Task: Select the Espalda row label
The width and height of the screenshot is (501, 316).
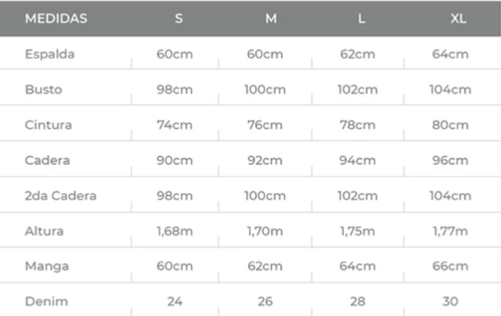Action: point(49,55)
